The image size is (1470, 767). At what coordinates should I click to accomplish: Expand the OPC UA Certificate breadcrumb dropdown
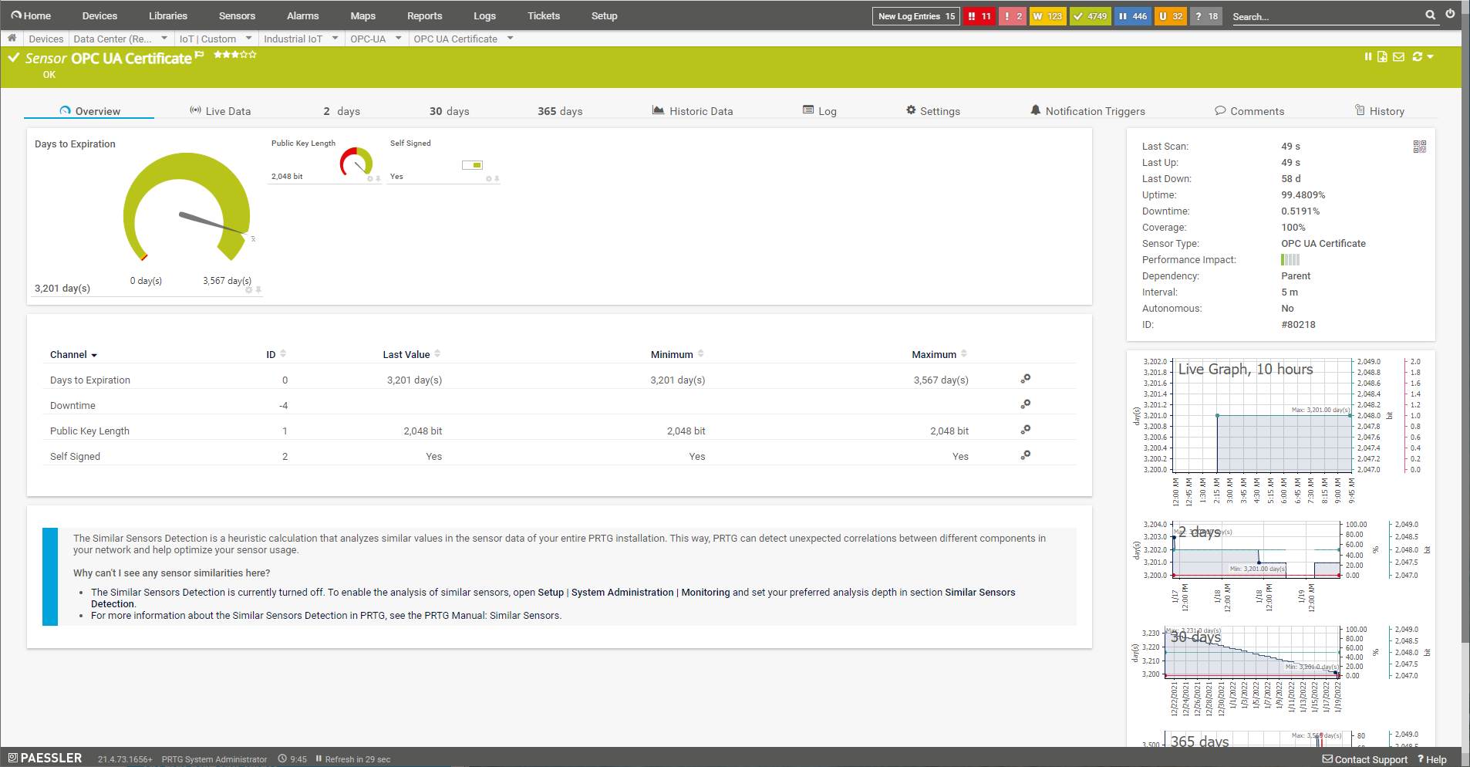pyautogui.click(x=510, y=38)
